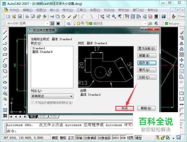
Task: Toggle DYN dynamic input
Action: point(123,138)
